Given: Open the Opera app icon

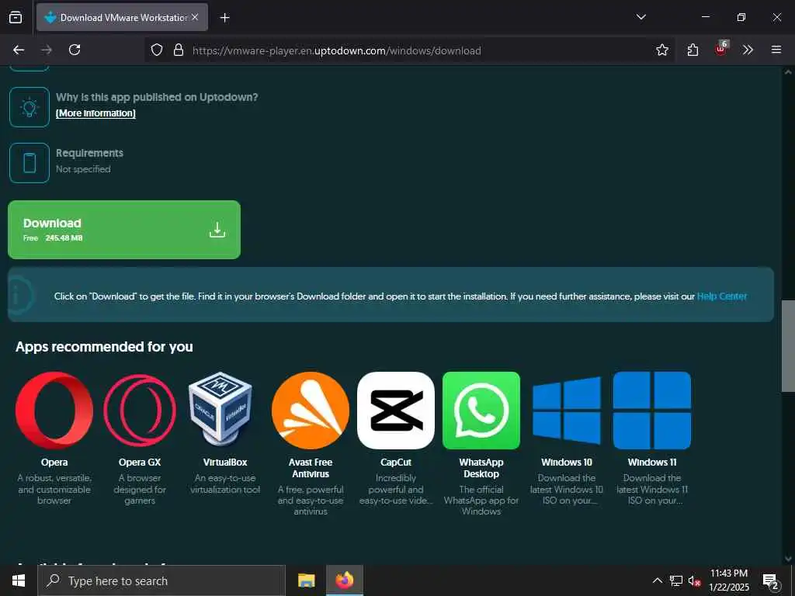Looking at the screenshot, I should pos(54,411).
